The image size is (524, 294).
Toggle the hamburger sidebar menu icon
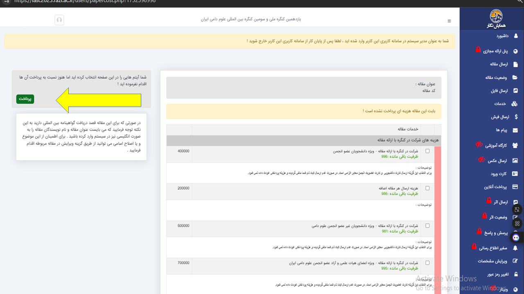click(449, 21)
